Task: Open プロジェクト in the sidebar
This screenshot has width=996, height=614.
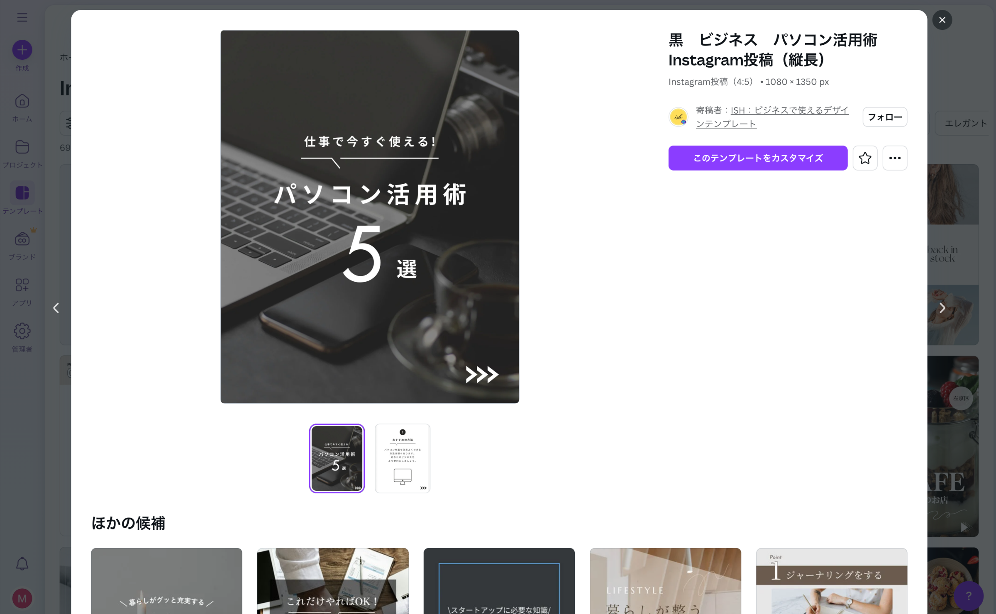Action: 22,154
